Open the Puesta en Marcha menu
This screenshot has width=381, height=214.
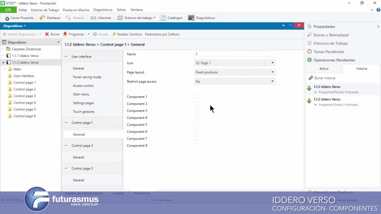click(x=76, y=10)
